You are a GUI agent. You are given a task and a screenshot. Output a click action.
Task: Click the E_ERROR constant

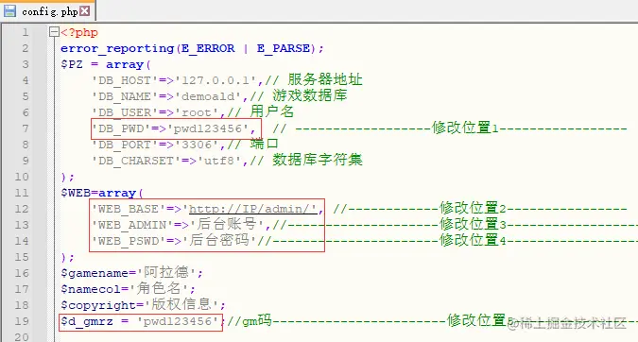pos(208,48)
